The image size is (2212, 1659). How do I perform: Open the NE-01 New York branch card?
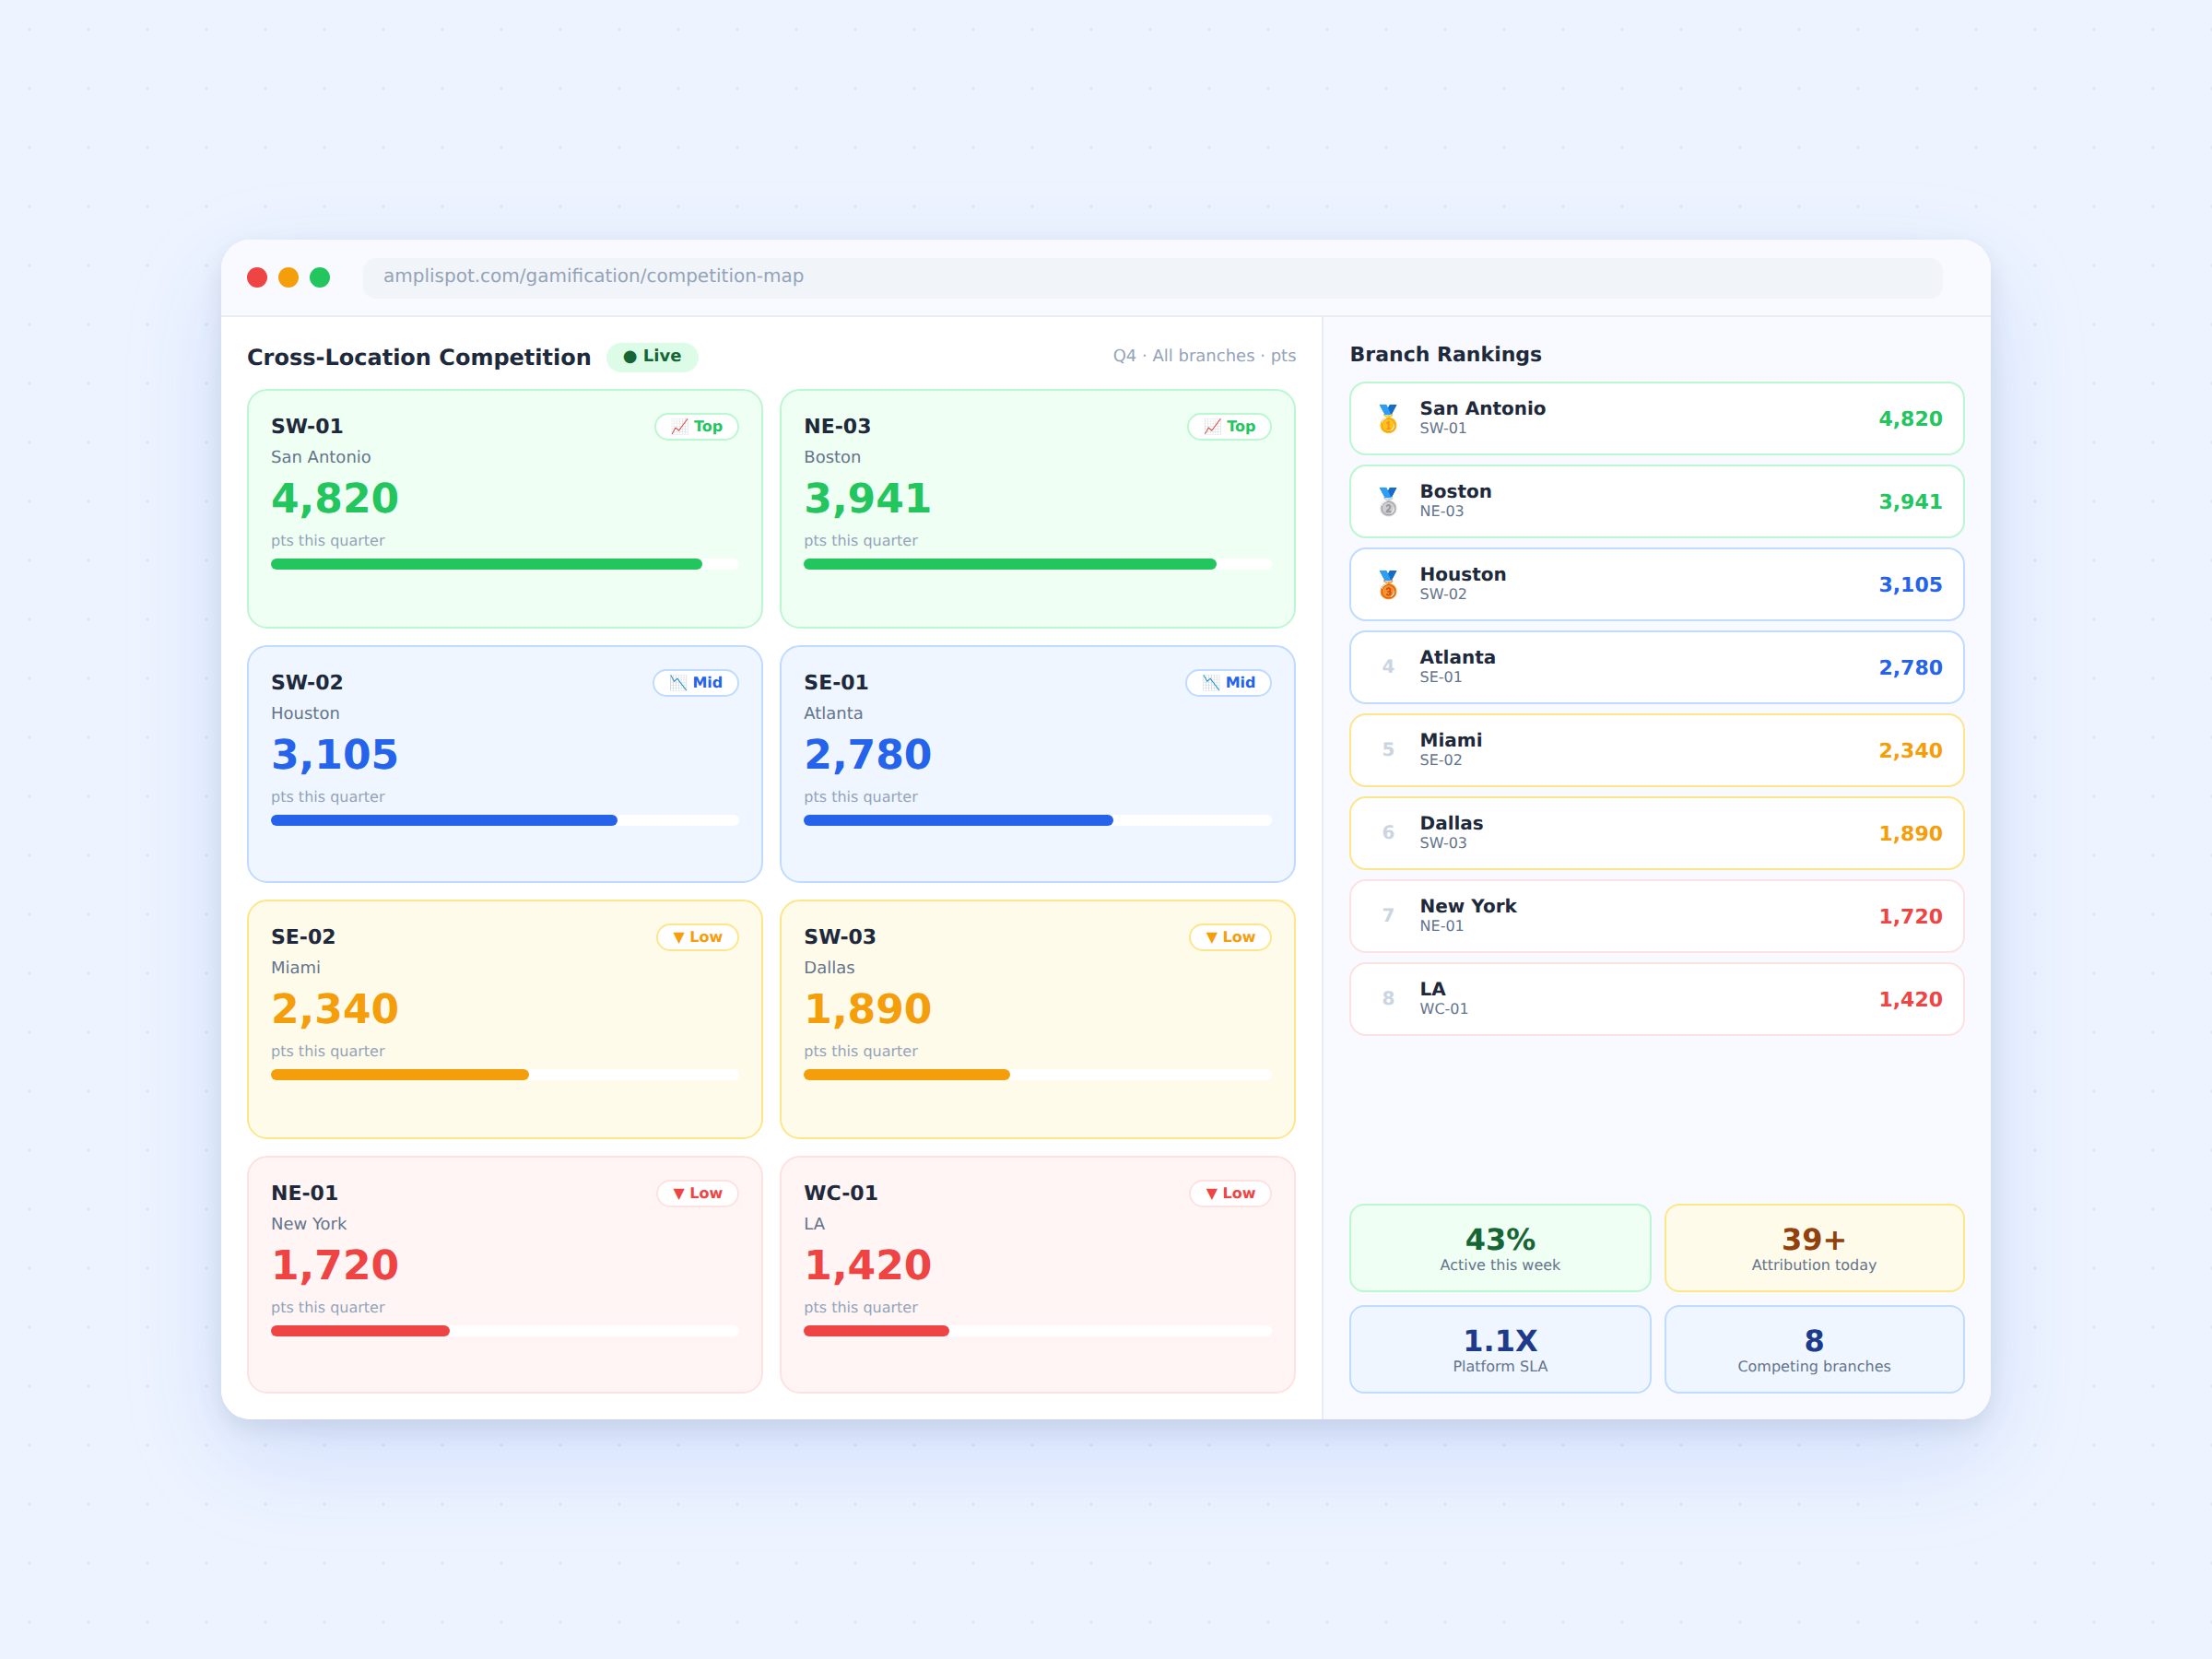click(x=505, y=1275)
